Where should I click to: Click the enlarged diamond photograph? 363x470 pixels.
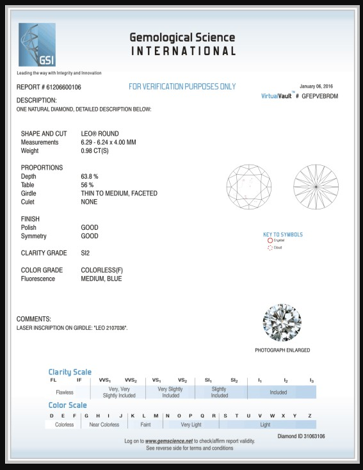point(282,323)
